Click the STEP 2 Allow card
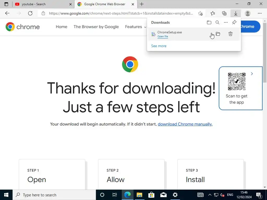This screenshot has width=267, height=200. pos(131,174)
